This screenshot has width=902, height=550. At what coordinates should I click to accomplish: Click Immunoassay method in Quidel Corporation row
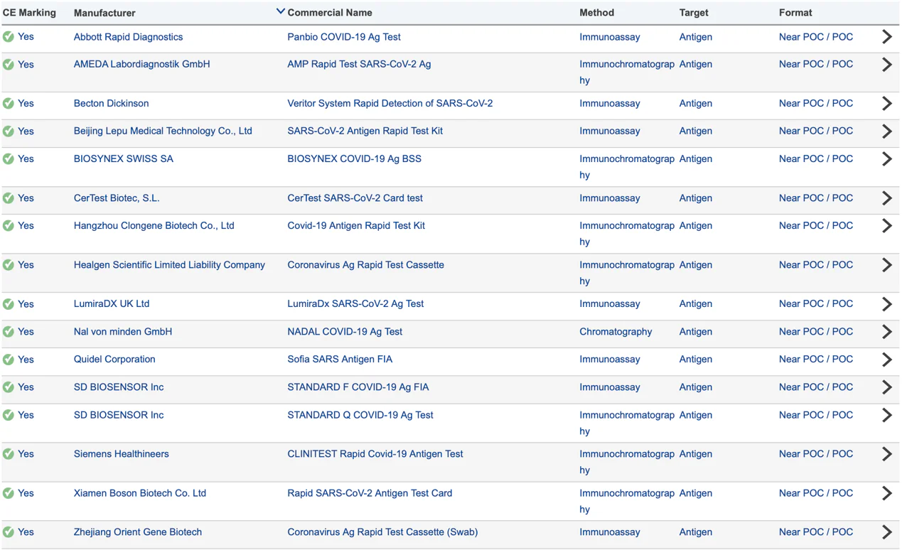[x=610, y=359]
